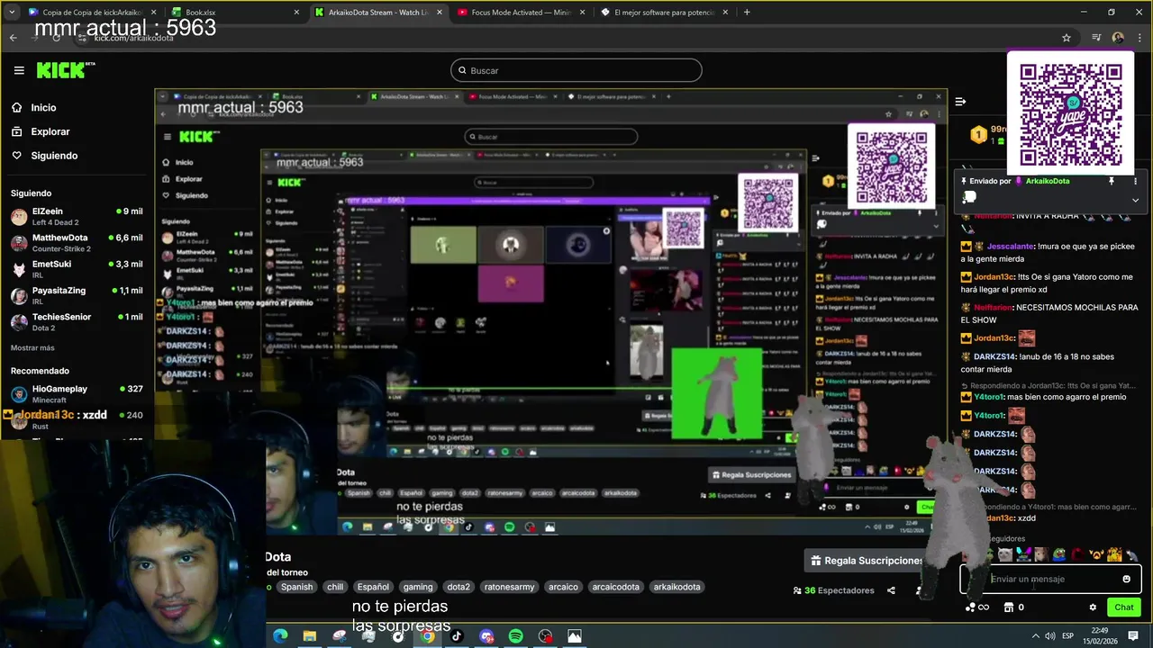Open File Explorer from the taskbar
Screen dimensions: 1153x648
310,636
